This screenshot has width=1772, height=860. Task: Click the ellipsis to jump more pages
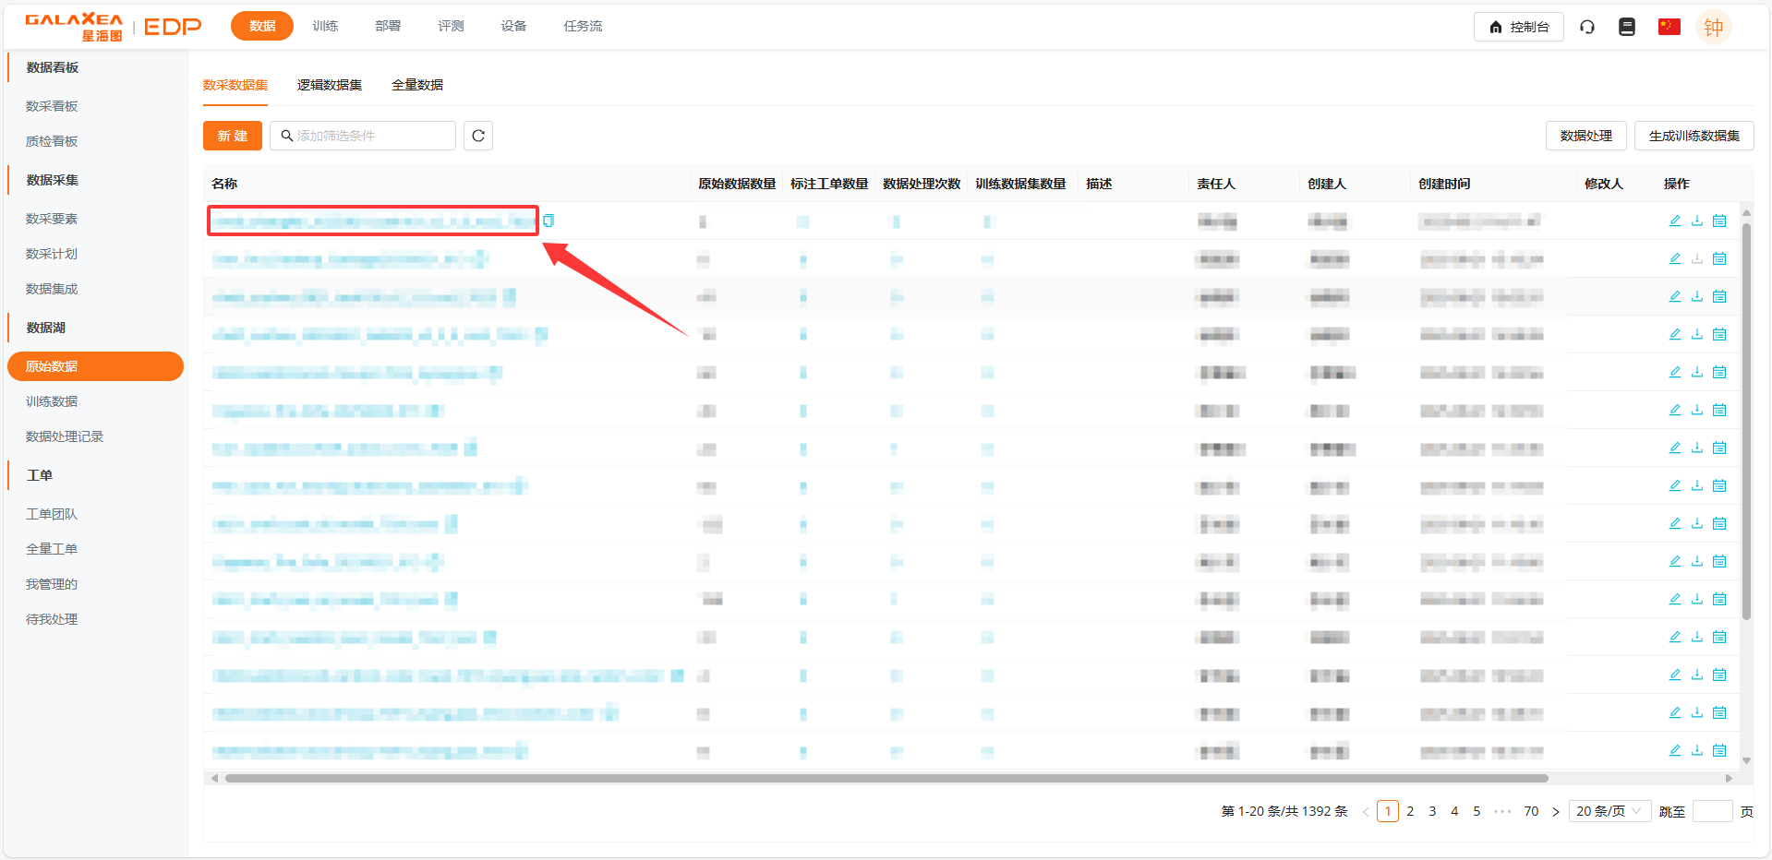click(x=1502, y=812)
